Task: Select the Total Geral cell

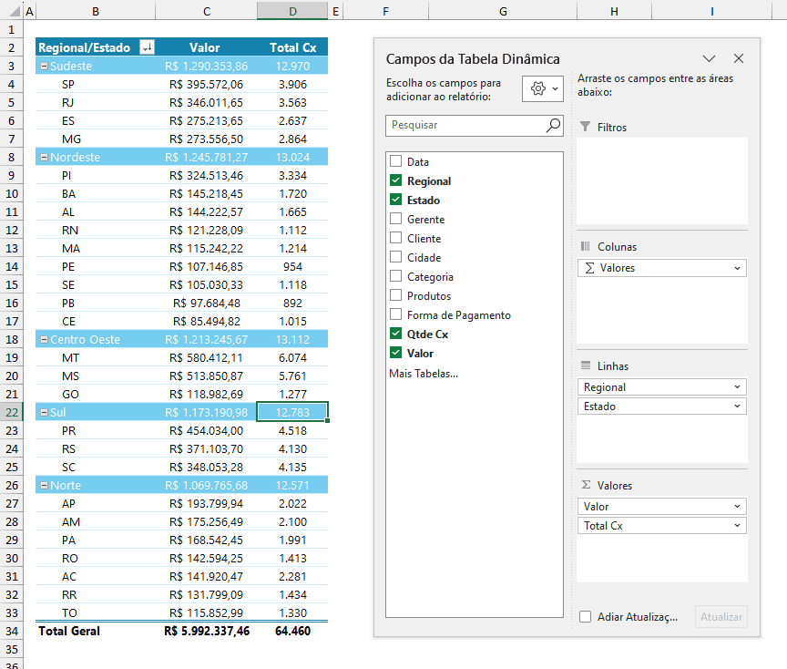Action: click(96, 632)
